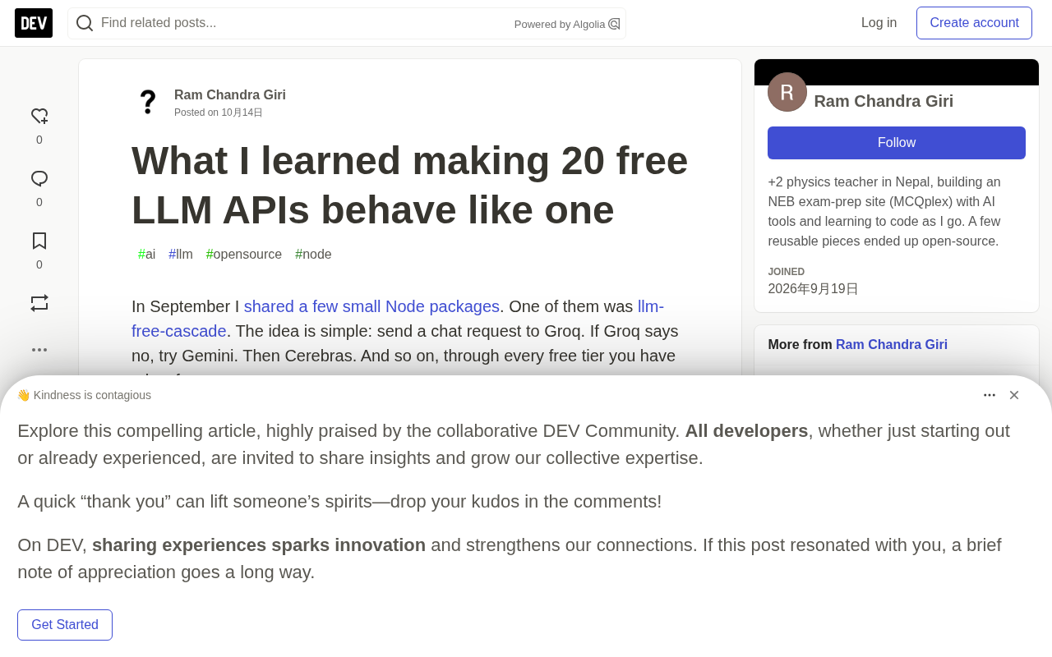Click the post title heading

(409, 185)
